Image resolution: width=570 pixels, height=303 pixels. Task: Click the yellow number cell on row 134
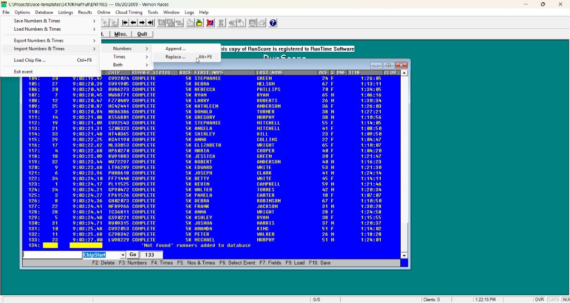pyautogui.click(x=50, y=246)
